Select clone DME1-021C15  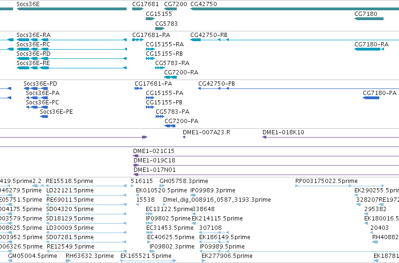point(266,156)
